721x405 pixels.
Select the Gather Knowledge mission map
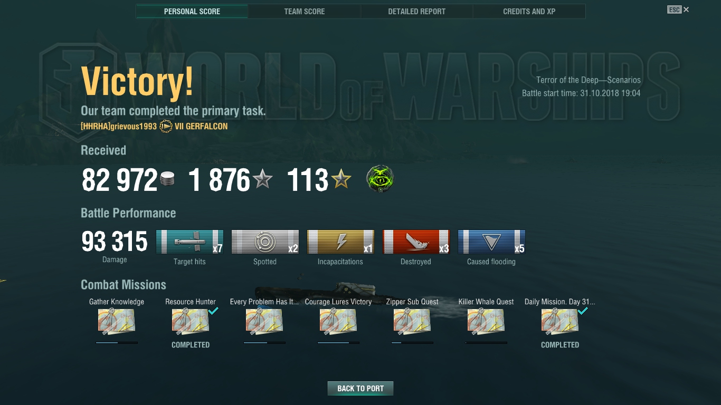[117, 322]
